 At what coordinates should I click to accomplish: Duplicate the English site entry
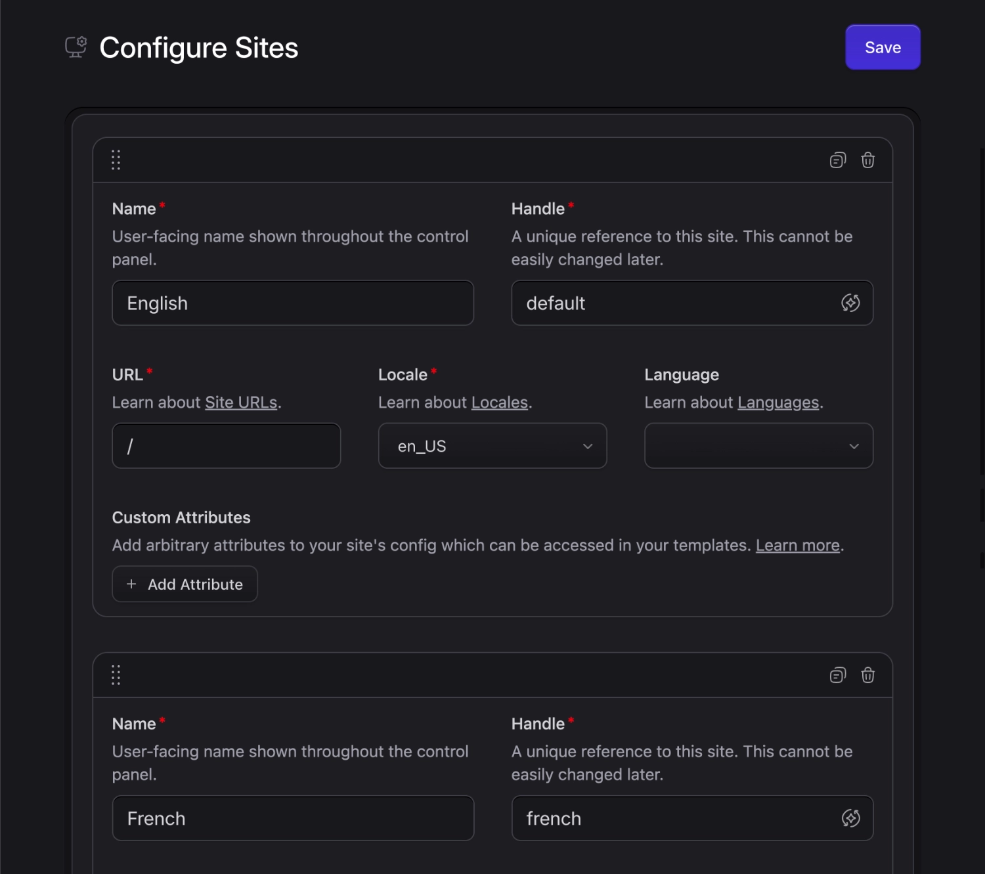837,160
